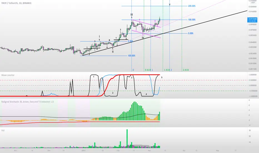Click the 4 label in the Wave counter pane

(x=146, y=94)
